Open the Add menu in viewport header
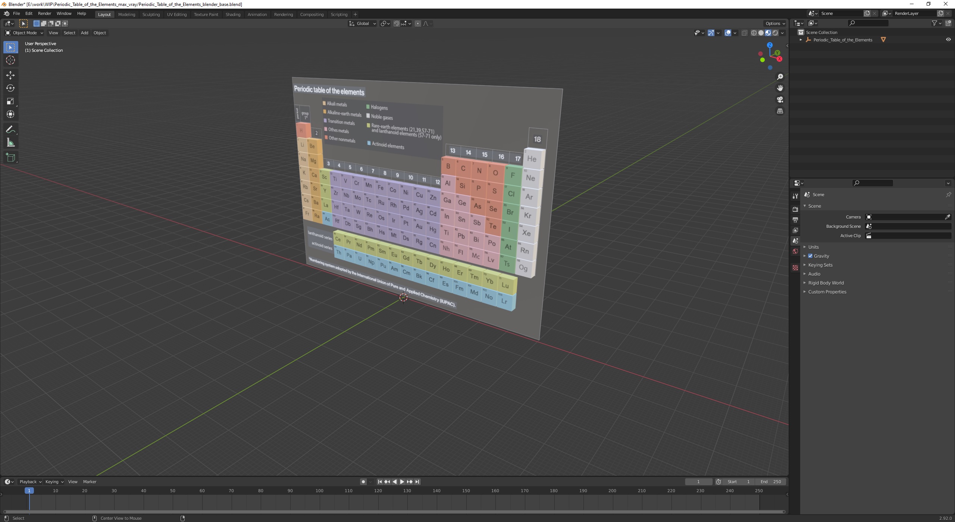This screenshot has height=522, width=955. [84, 33]
